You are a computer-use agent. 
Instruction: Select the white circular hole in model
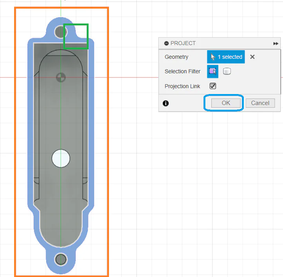pos(61,158)
